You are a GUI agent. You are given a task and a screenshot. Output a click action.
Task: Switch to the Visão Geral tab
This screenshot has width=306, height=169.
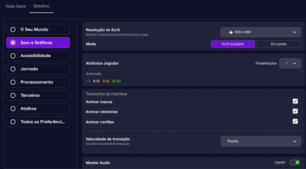15,6
